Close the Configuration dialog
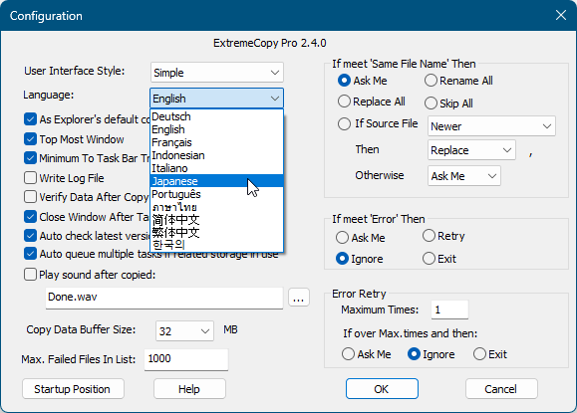 561,16
